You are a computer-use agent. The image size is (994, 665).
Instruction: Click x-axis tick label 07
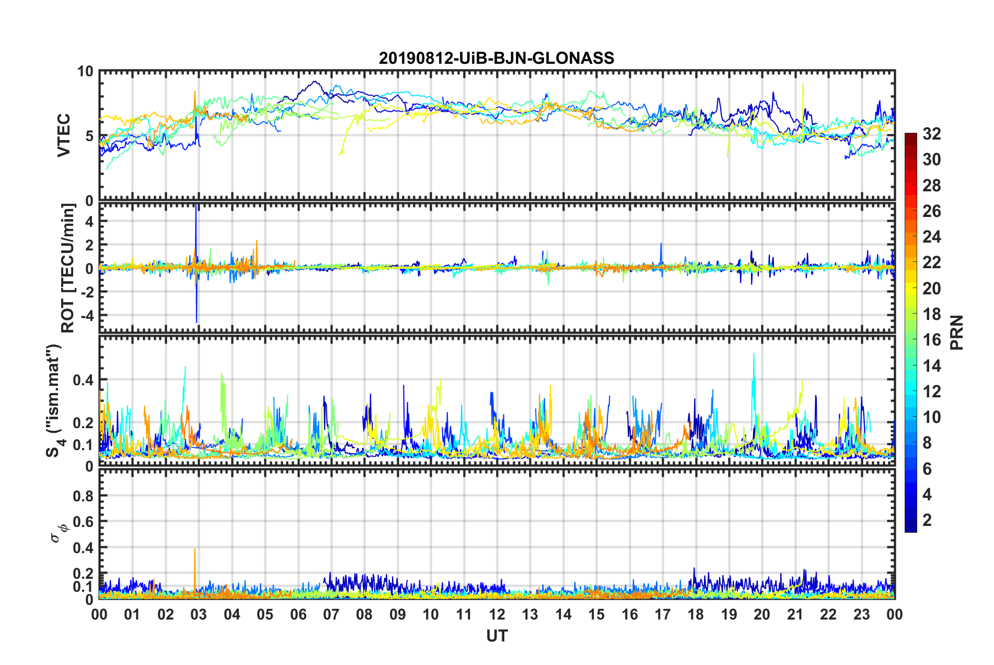tap(331, 614)
